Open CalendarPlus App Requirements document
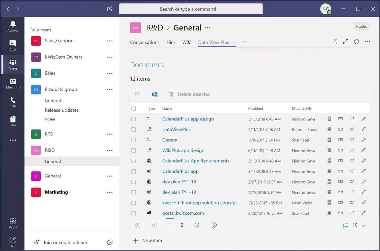Image resolution: width=380 pixels, height=251 pixels. click(196, 161)
